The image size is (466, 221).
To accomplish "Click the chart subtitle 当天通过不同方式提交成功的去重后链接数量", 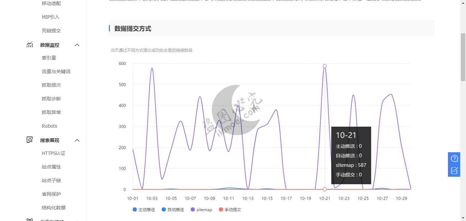I will [x=151, y=50].
